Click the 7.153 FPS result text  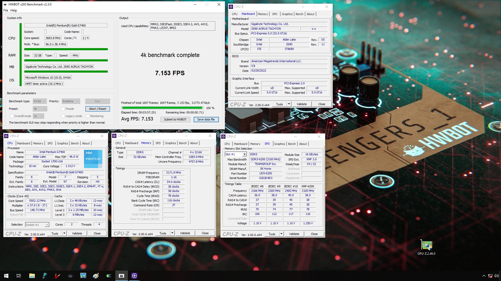170,73
